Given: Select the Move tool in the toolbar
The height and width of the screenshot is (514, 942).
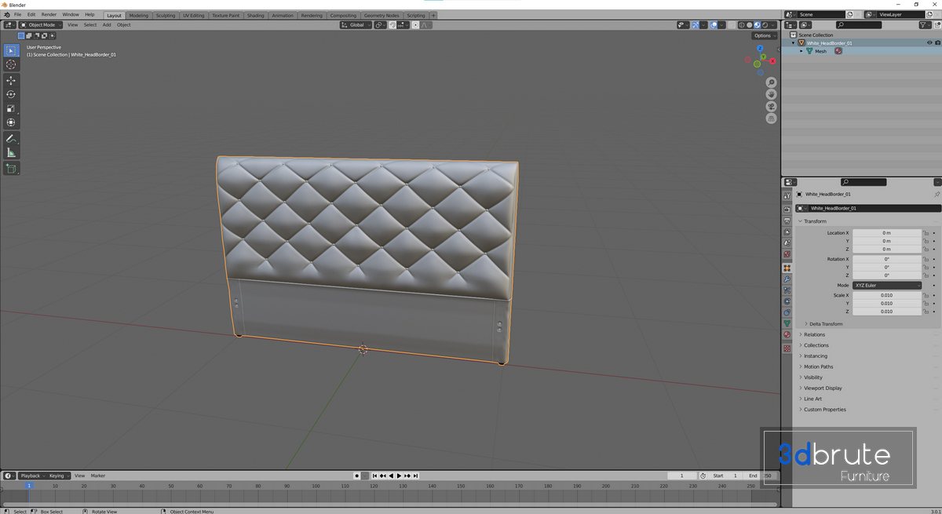Looking at the screenshot, I should 11,80.
